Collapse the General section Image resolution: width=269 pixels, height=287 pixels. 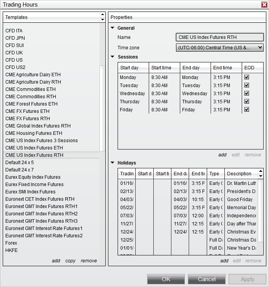point(113,28)
